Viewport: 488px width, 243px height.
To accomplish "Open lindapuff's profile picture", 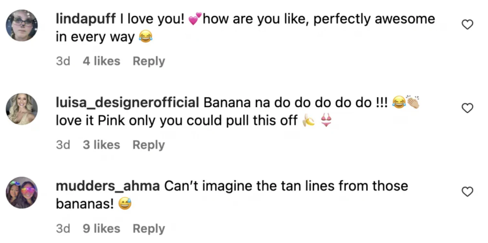I will tap(22, 25).
